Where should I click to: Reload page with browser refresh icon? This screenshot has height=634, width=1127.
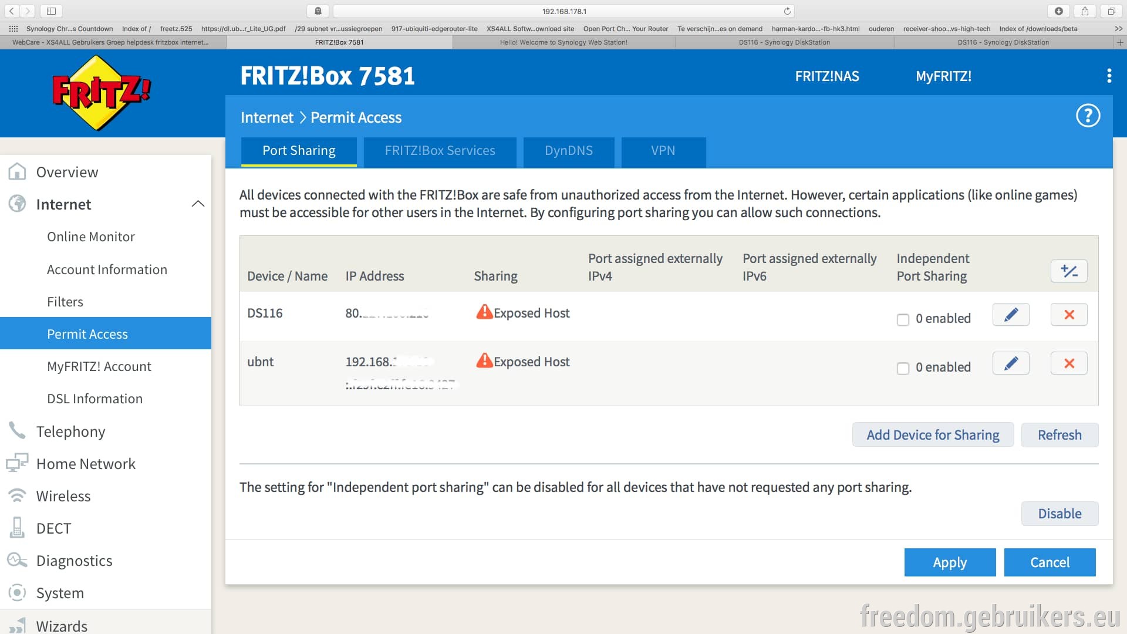click(x=787, y=11)
